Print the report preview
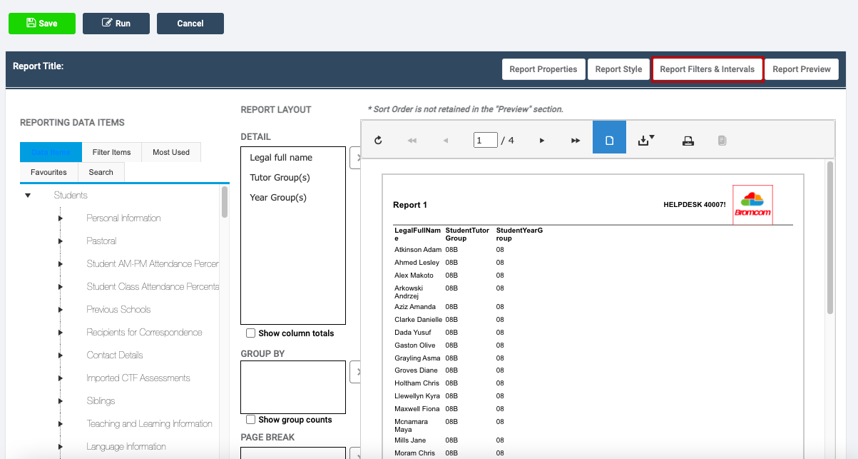This screenshot has width=858, height=459. click(x=688, y=140)
